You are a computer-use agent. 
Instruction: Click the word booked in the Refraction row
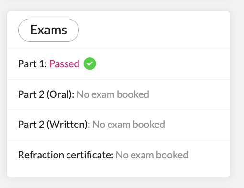click(172, 155)
